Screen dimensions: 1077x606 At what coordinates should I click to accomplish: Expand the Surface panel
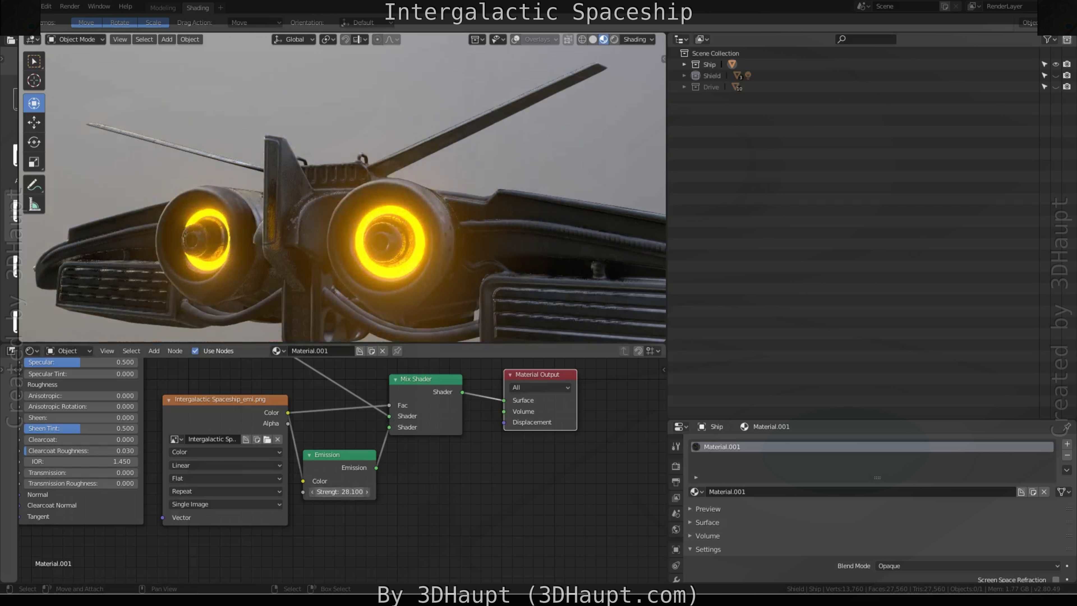point(707,522)
